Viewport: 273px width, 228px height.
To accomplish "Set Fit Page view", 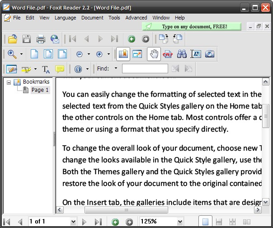I will [x=48, y=54].
